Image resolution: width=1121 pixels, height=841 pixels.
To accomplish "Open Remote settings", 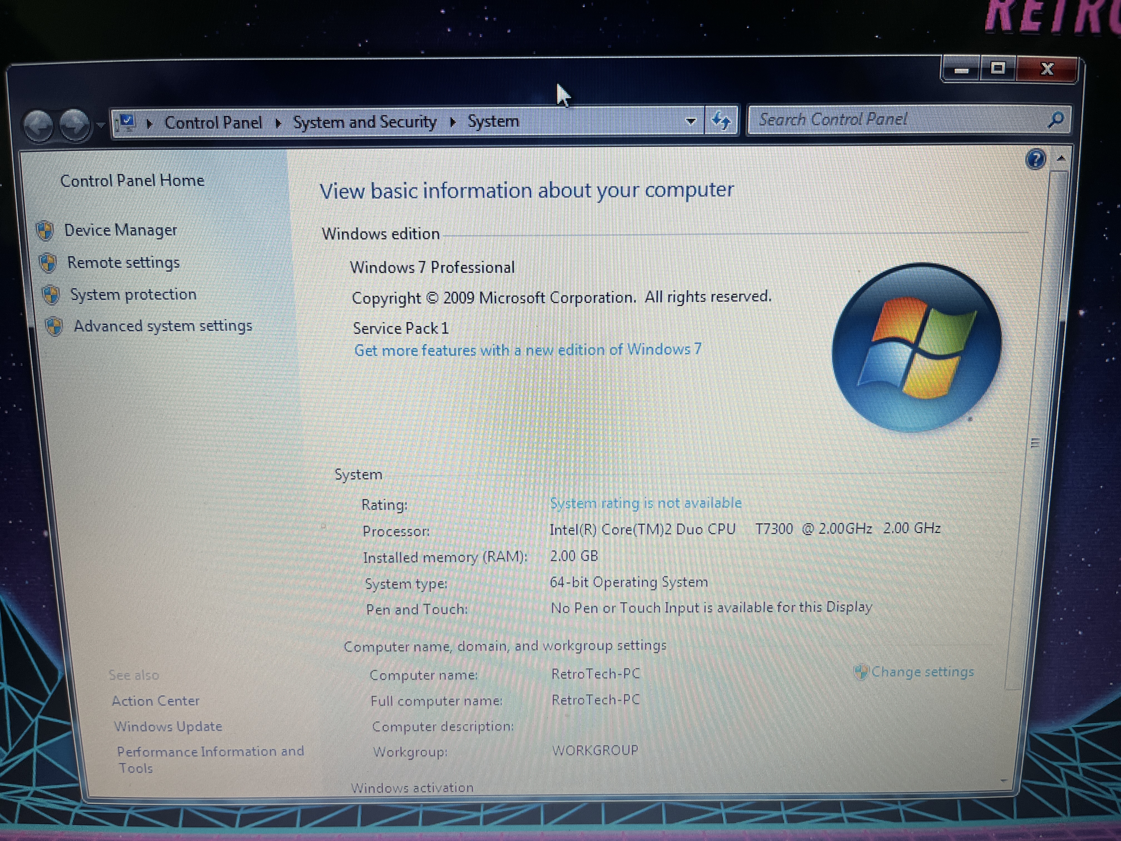I will (124, 263).
